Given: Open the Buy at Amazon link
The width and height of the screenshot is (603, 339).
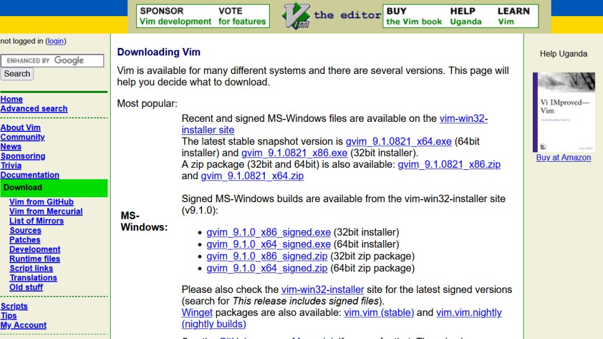Looking at the screenshot, I should point(563,157).
